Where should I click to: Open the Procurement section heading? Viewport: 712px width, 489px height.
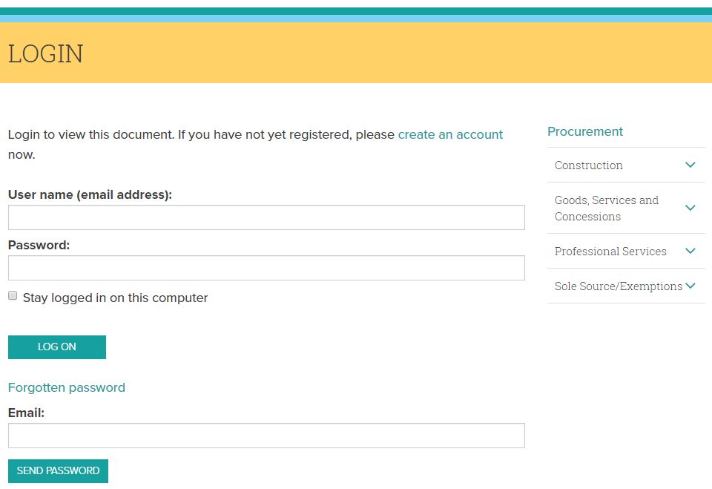(x=585, y=131)
